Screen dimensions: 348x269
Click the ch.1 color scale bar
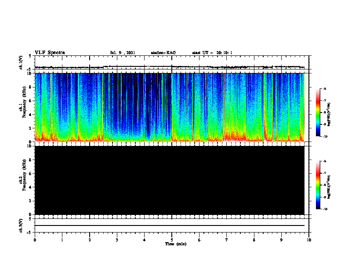point(318,113)
